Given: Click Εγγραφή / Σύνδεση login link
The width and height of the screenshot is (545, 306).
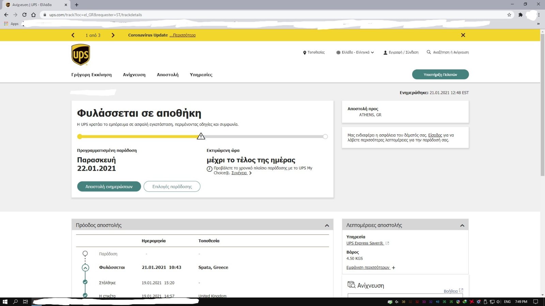Looking at the screenshot, I should coord(401,52).
